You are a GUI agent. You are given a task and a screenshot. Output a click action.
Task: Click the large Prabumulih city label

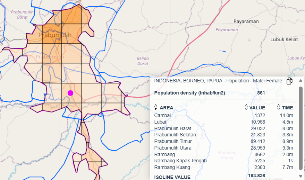pos(55,35)
